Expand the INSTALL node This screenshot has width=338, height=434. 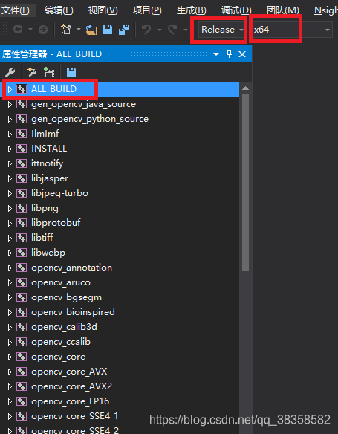point(10,149)
